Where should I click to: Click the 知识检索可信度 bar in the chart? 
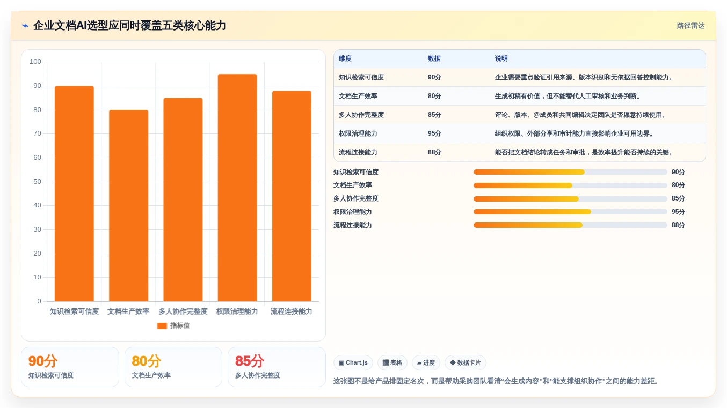pyautogui.click(x=74, y=194)
